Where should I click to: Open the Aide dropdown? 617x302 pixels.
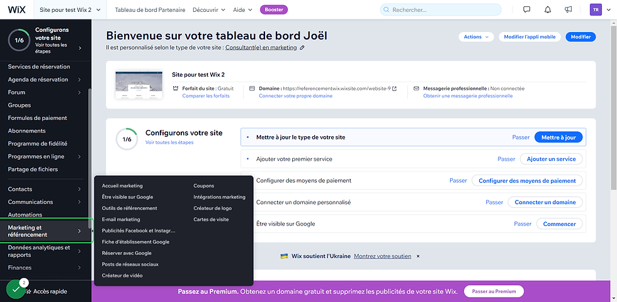[242, 10]
